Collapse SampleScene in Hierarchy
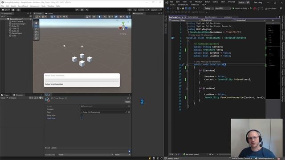Viewport: 285px width, 160px height. click(5, 19)
